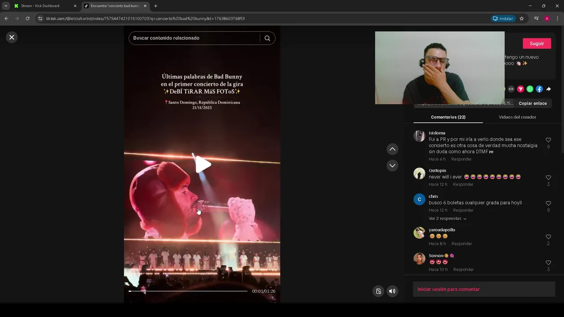Open Chrome profile avatar A
This screenshot has width=564, height=317.
coord(547,18)
